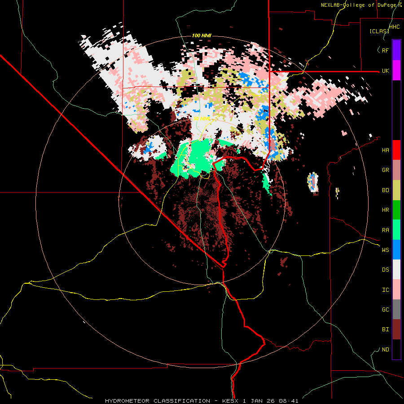
Task: Click the dusty pink GR legend swatch
Action: point(396,170)
